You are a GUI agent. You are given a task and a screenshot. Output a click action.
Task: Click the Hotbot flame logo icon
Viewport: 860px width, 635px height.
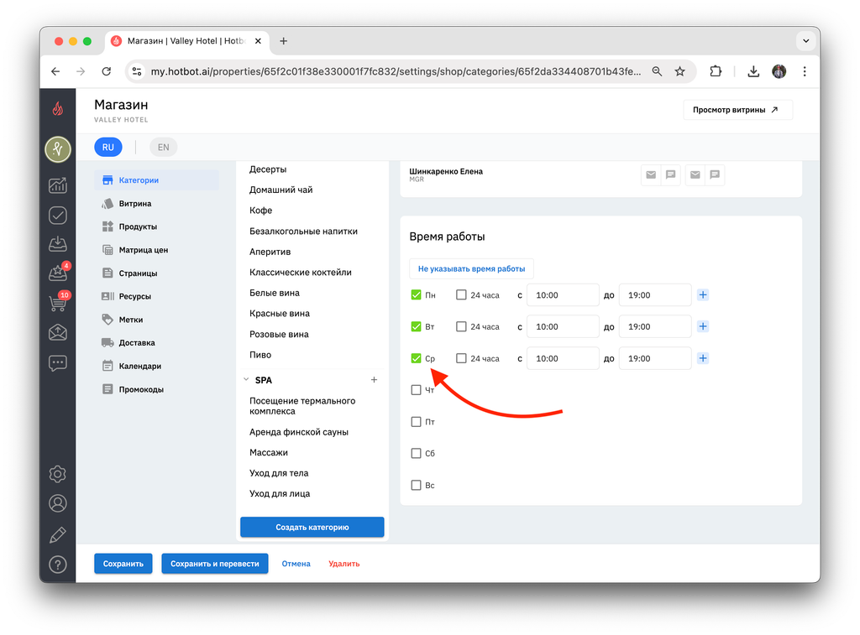(x=58, y=109)
